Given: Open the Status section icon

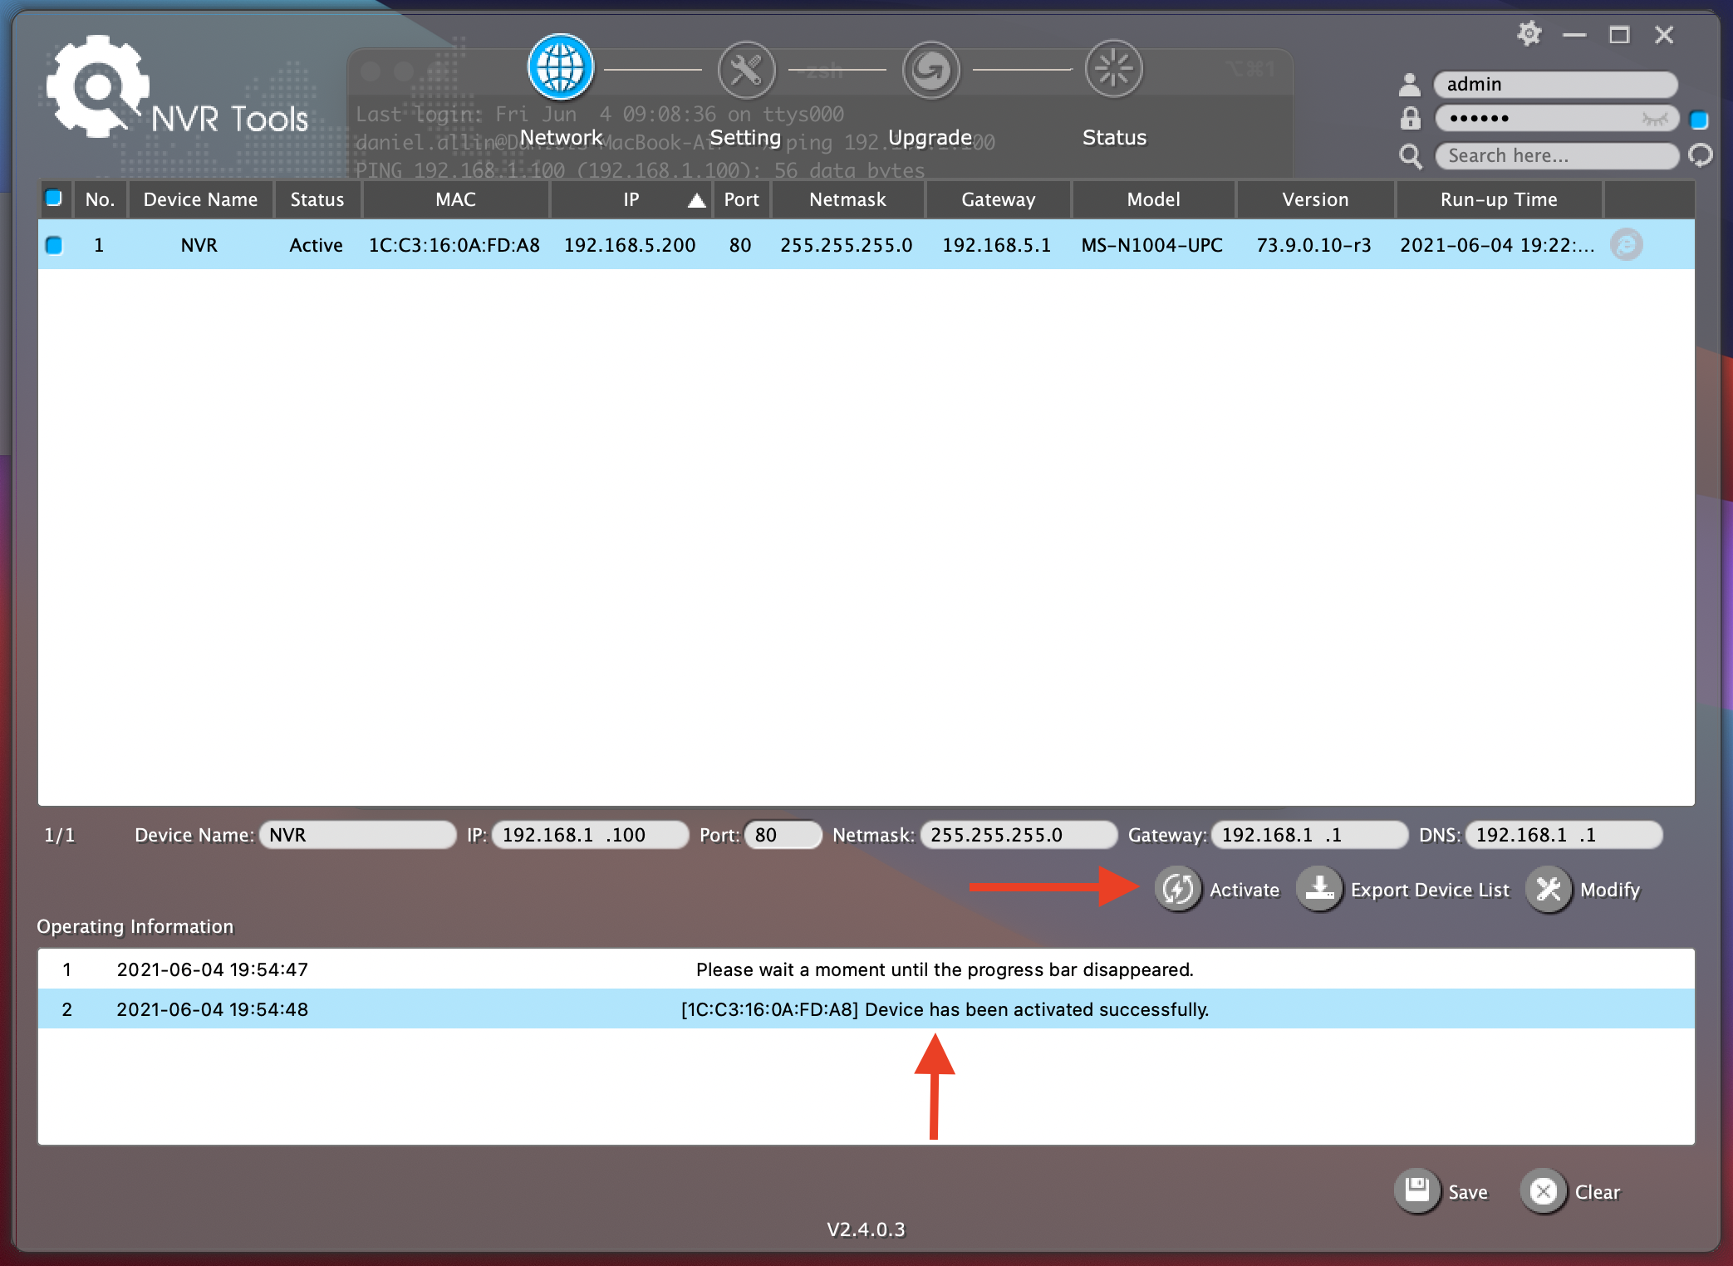Looking at the screenshot, I should pos(1113,68).
